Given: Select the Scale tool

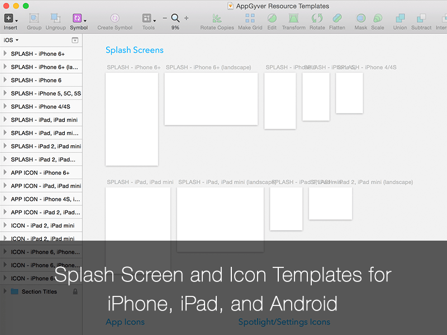Looking at the screenshot, I should (x=378, y=18).
